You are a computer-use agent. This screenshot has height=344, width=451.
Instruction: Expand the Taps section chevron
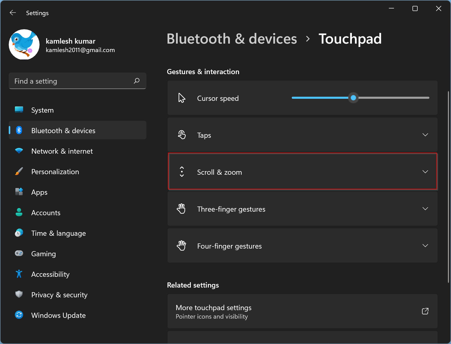point(425,135)
